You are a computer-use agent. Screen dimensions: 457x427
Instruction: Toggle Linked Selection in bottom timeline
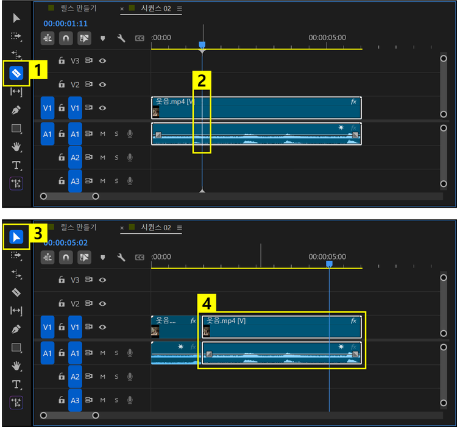click(x=84, y=258)
